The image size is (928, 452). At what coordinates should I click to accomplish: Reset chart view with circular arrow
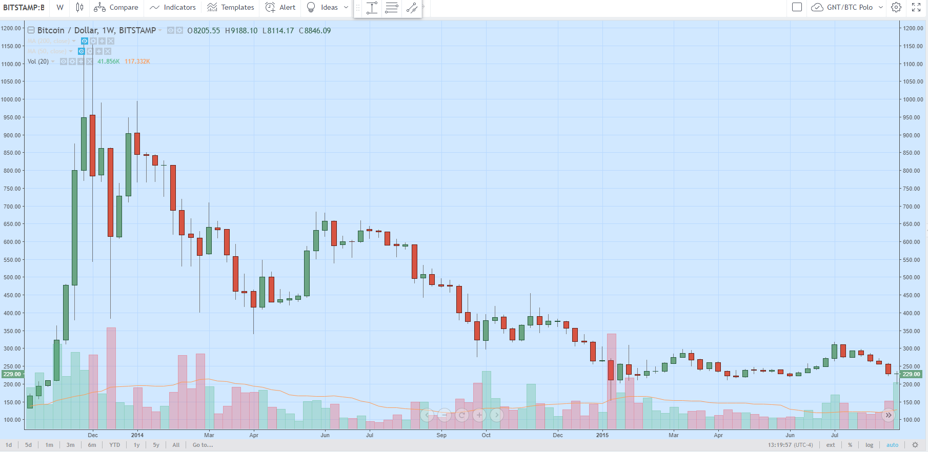click(x=462, y=415)
